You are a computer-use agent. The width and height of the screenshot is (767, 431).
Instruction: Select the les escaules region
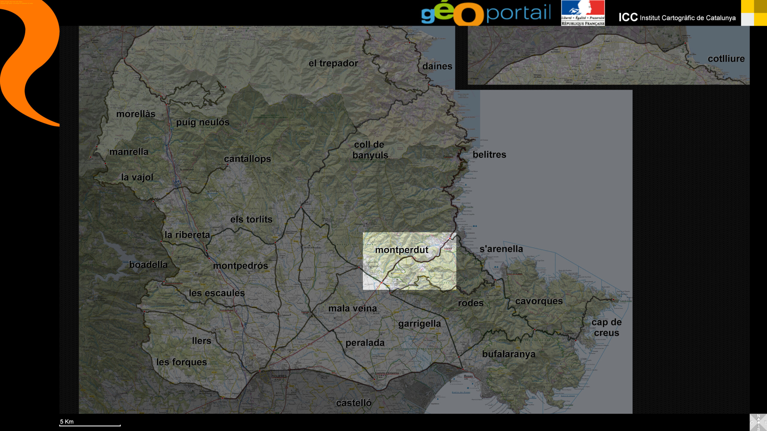[x=217, y=293]
